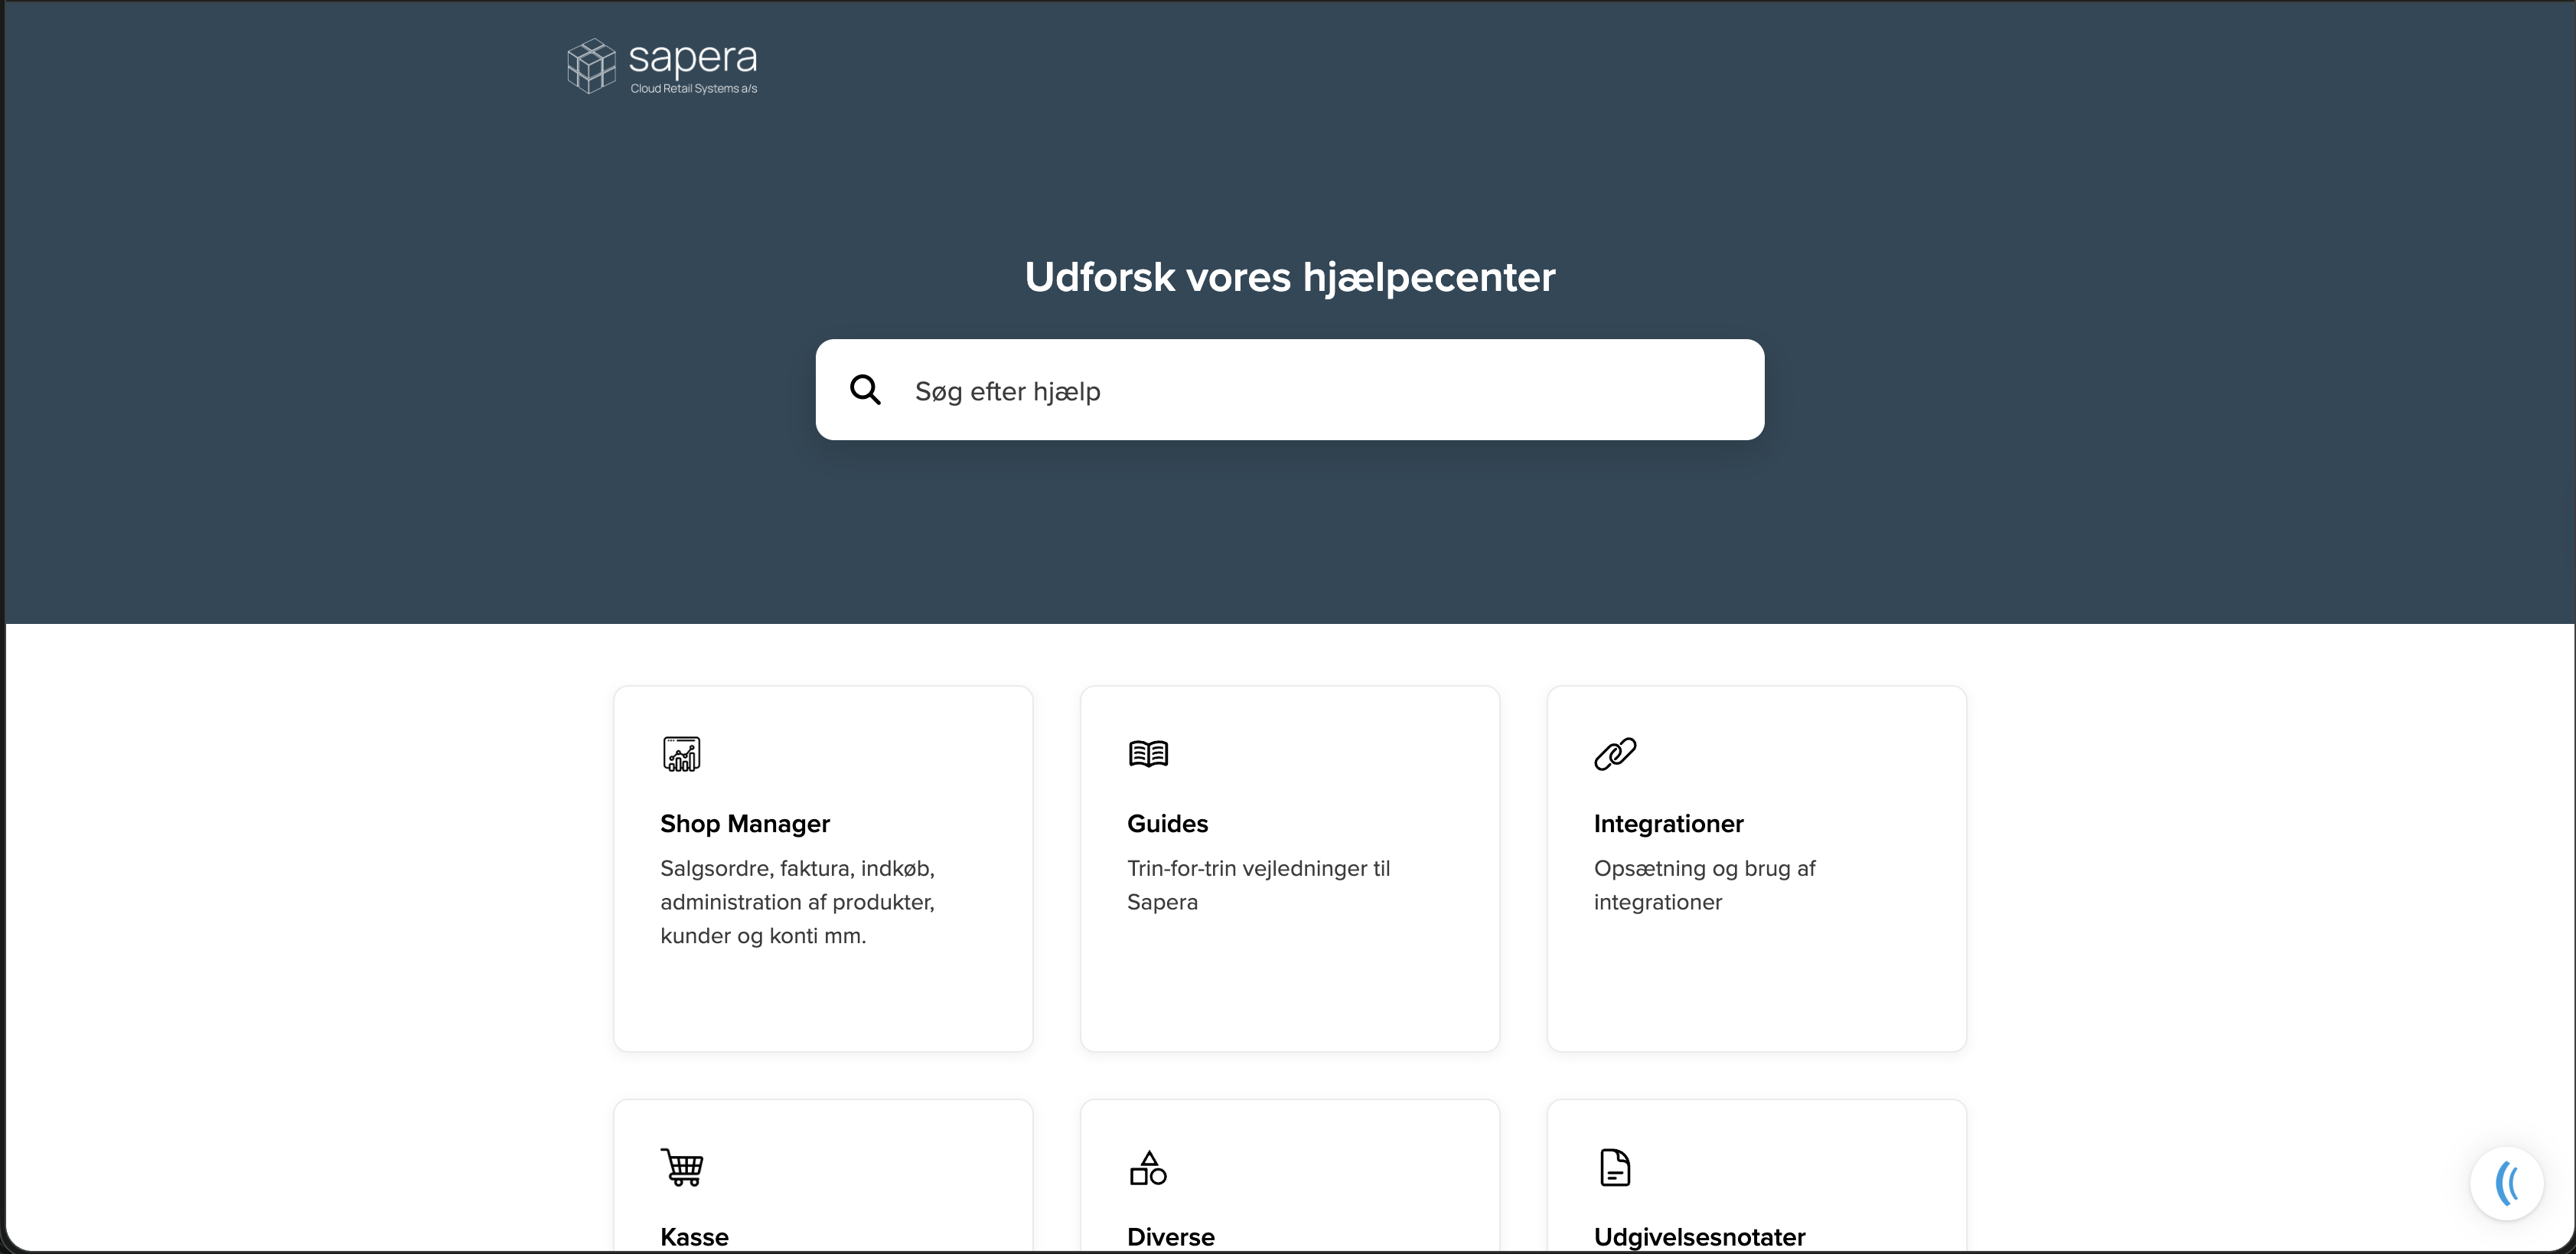Click the Shop Manager description text
The height and width of the screenshot is (1254, 2576).
pos(797,902)
